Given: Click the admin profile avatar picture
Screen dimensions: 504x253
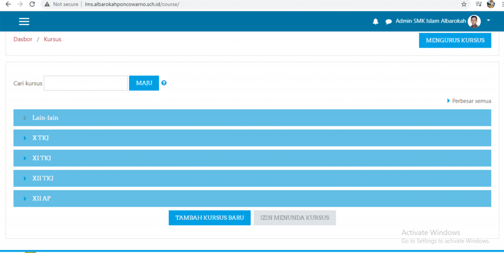Looking at the screenshot, I should click(x=474, y=21).
